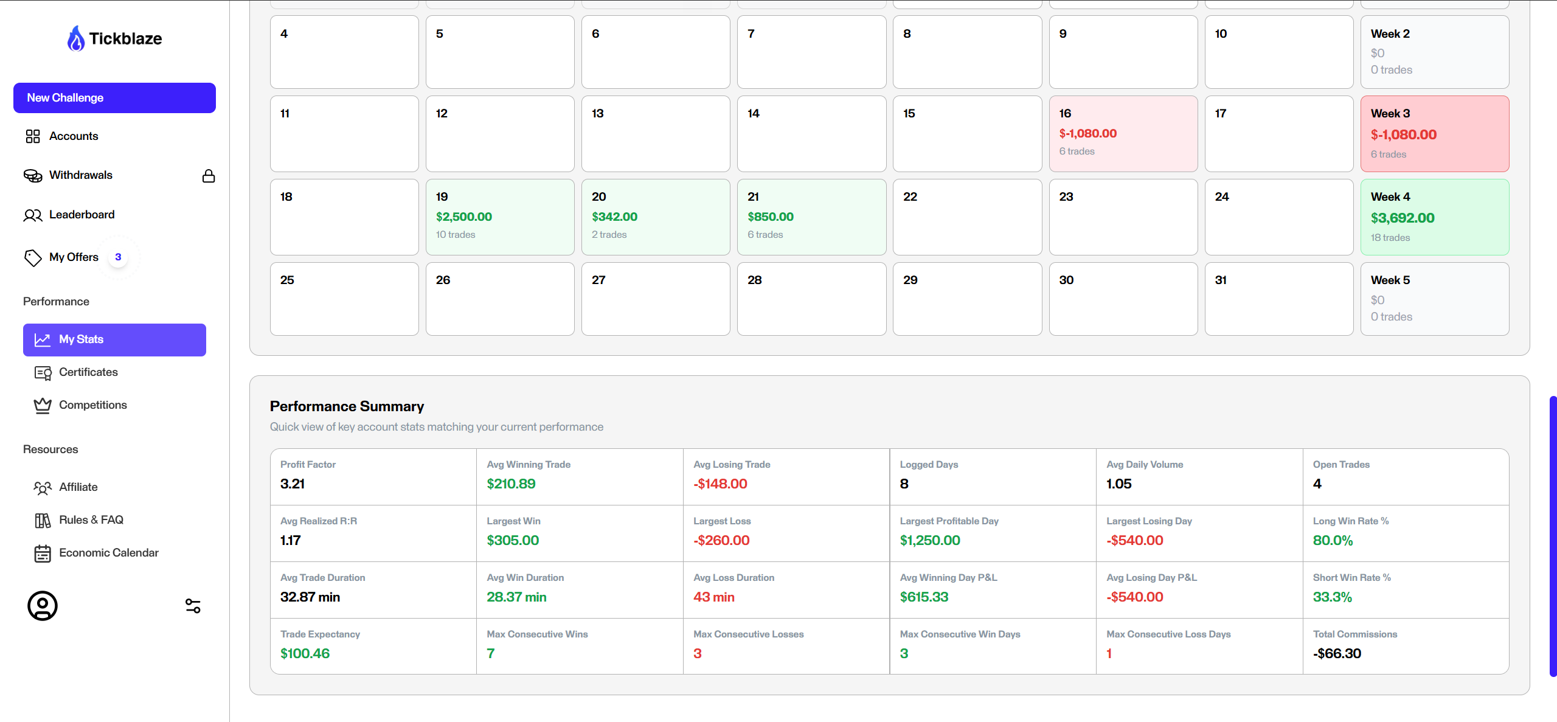Click the Week 4 summary cell
Screen dimensions: 1557x722
pos(1434,217)
